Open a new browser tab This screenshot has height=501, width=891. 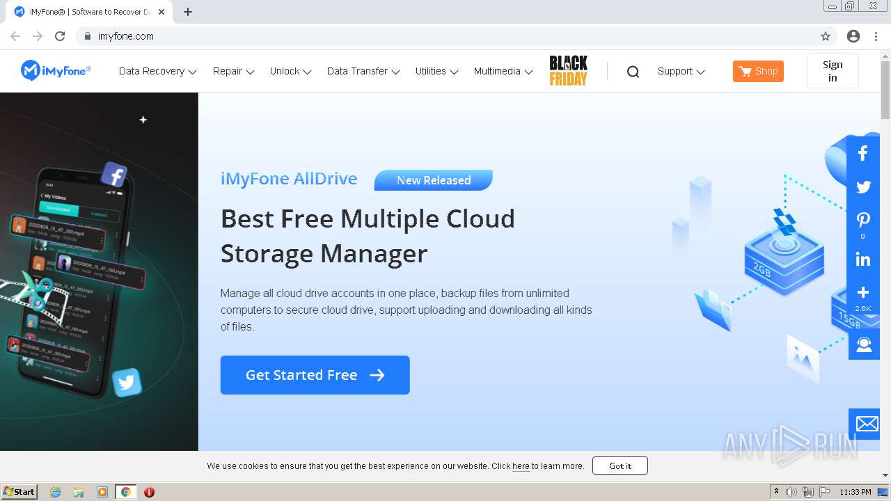pos(188,12)
